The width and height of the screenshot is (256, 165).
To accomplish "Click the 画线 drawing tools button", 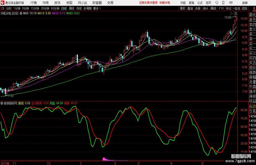I will [213, 8].
